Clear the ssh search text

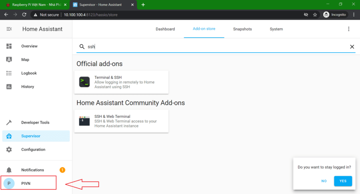coord(352,47)
